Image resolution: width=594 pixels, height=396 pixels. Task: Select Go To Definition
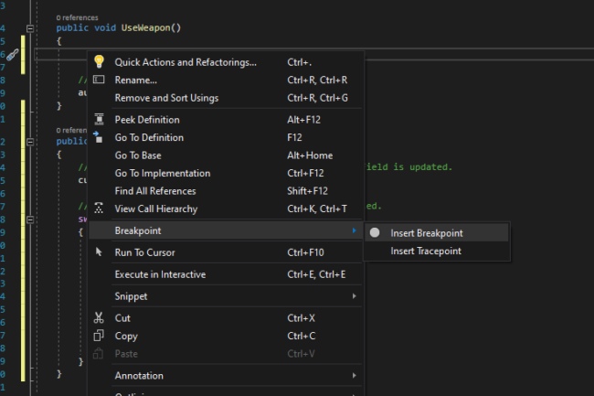[226, 137]
